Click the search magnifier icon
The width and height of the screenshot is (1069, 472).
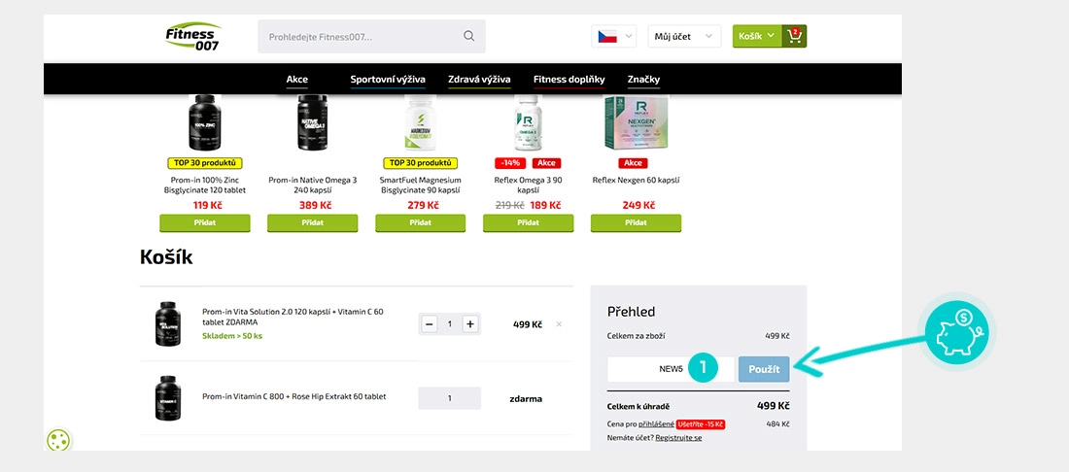coord(469,36)
